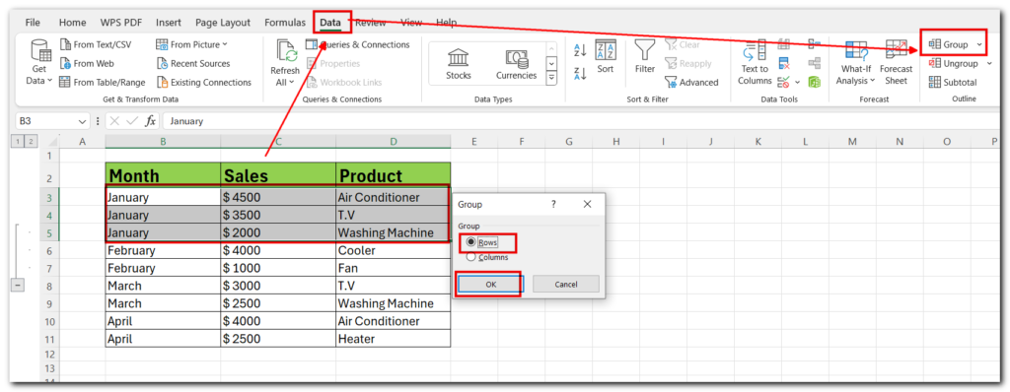
Task: Open Advanced filter options
Action: pos(691,82)
